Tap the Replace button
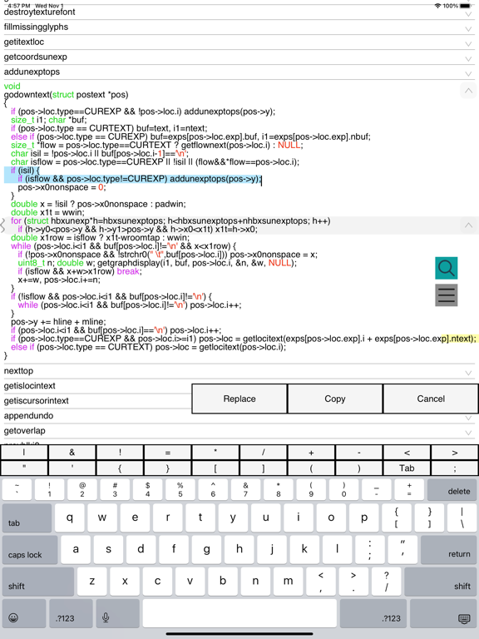The image size is (479, 639). point(239,399)
